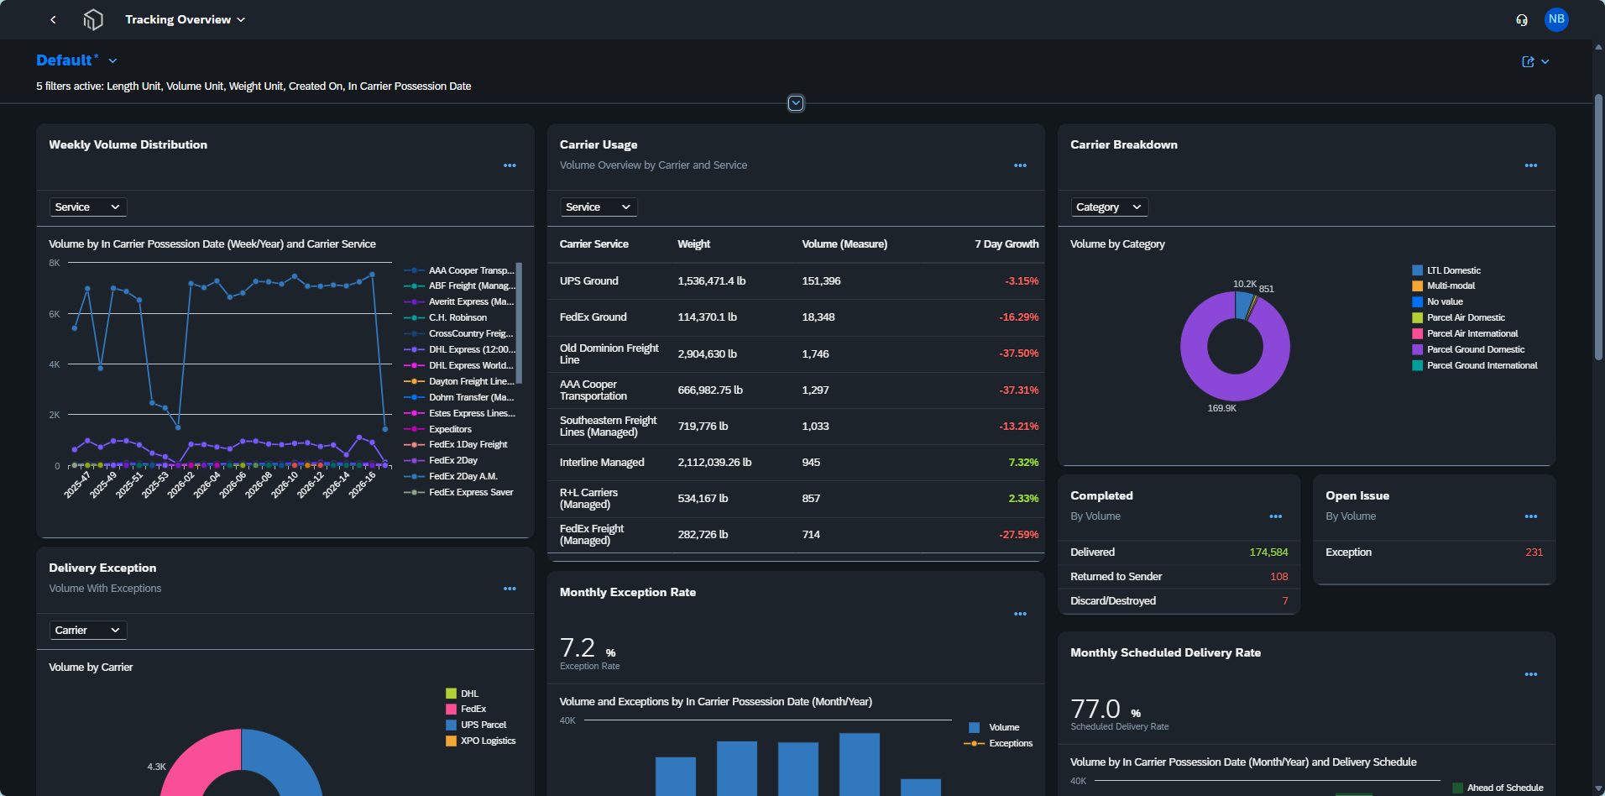
Task: Expand the filter bar header toggle
Action: click(x=796, y=103)
